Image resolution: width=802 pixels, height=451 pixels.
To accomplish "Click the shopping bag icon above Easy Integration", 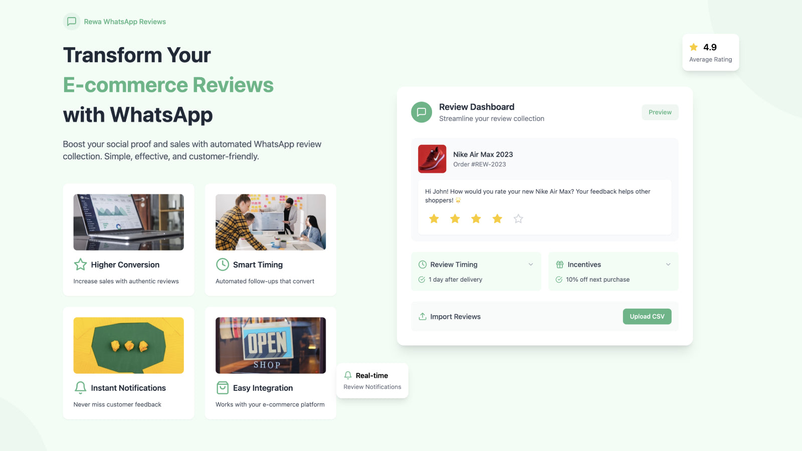I will 223,387.
